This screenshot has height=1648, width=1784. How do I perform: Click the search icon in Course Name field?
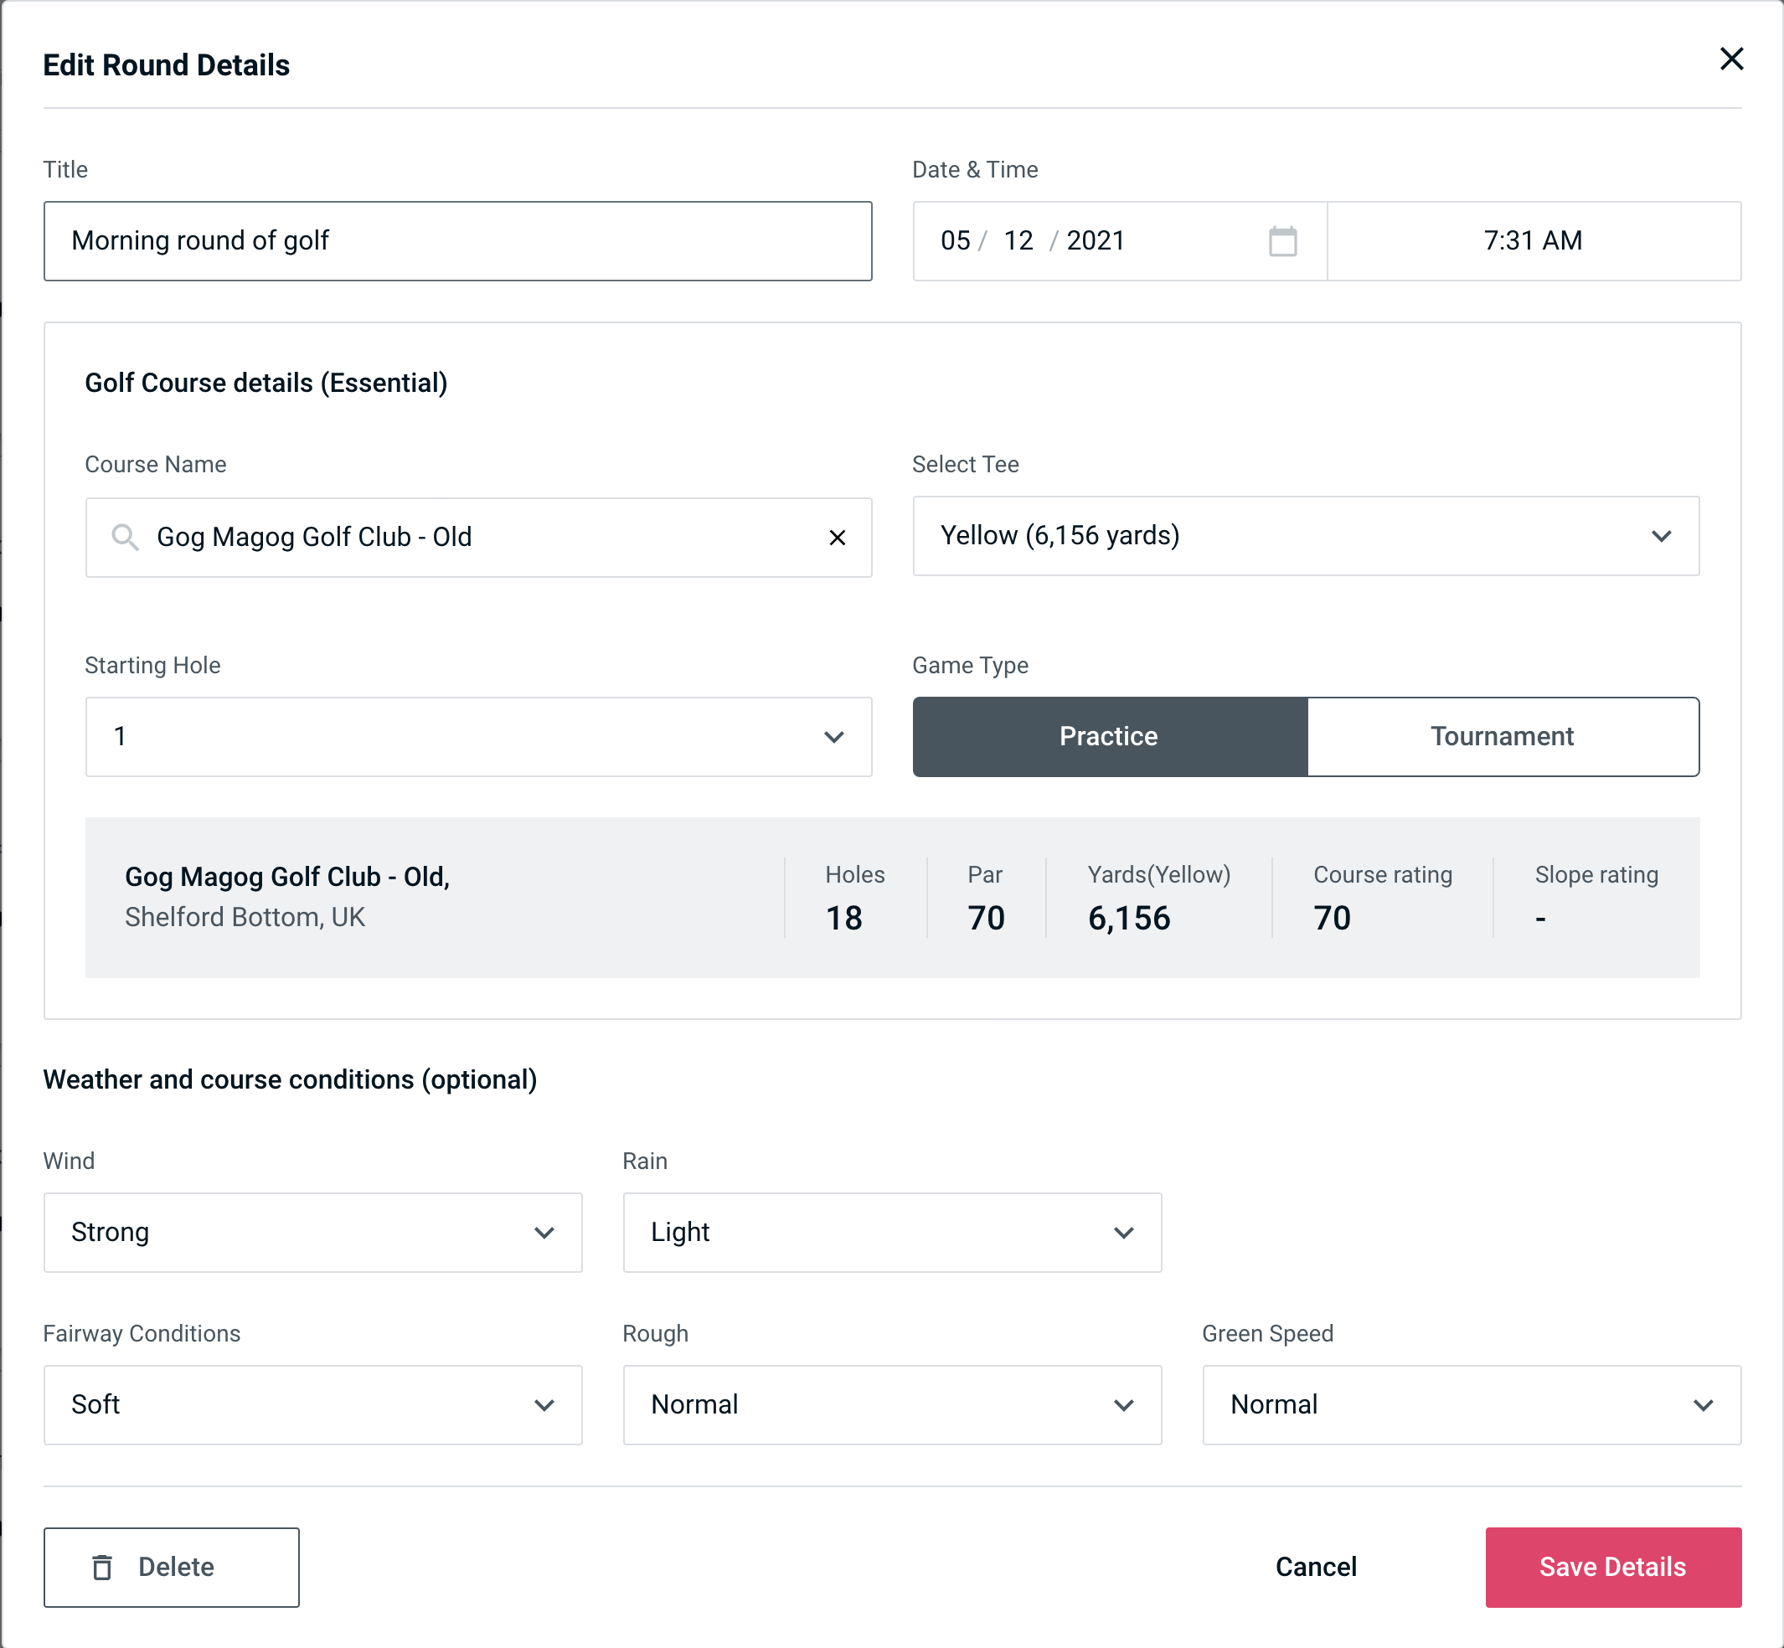[x=124, y=536]
